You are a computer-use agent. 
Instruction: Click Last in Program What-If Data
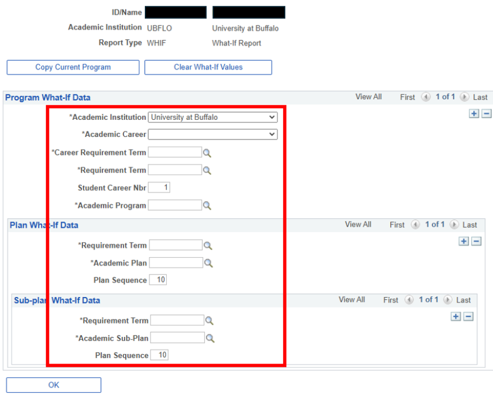(480, 97)
